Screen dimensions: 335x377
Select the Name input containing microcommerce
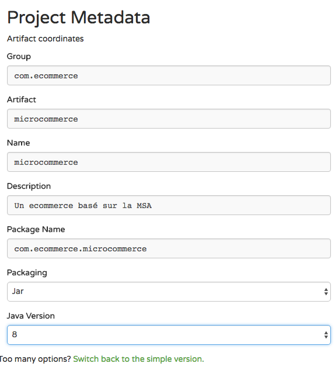169,162
